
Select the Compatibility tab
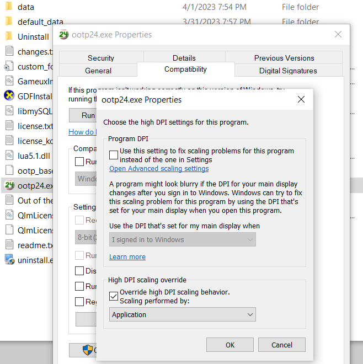tap(186, 69)
